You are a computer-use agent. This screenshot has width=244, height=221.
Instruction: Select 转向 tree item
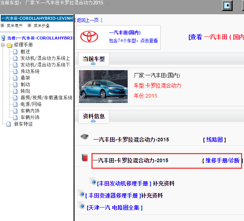25,91
